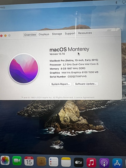Launch the Apple TV app

(79, 162)
